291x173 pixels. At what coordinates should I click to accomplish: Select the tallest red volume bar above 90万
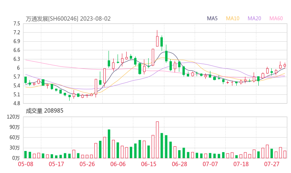point(157,140)
